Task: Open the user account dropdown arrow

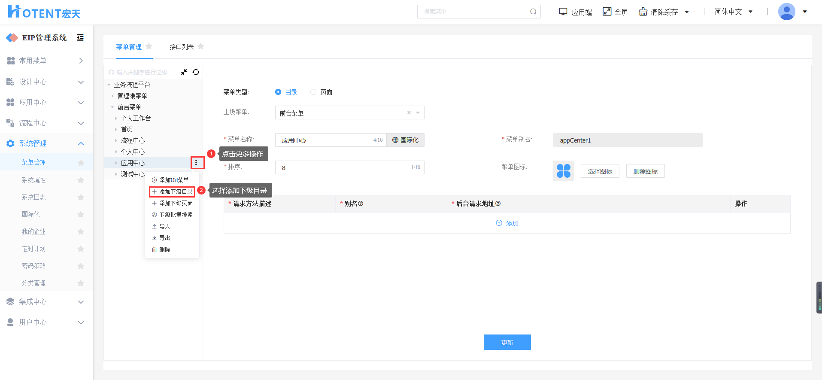Action: [805, 12]
